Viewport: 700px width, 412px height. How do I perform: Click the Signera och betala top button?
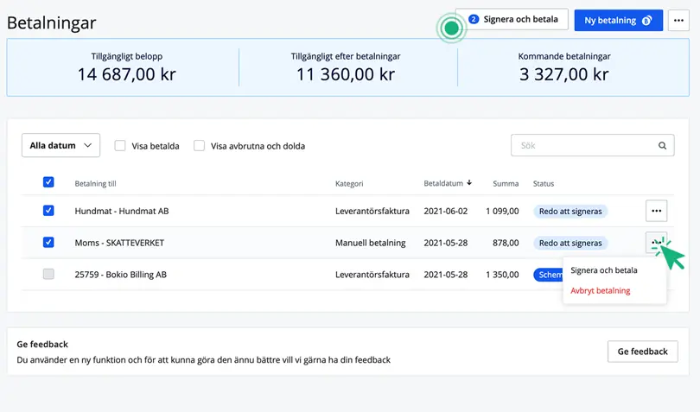point(512,19)
